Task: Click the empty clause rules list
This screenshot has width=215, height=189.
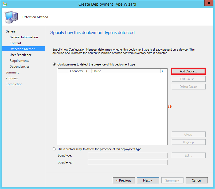Action: [112, 109]
